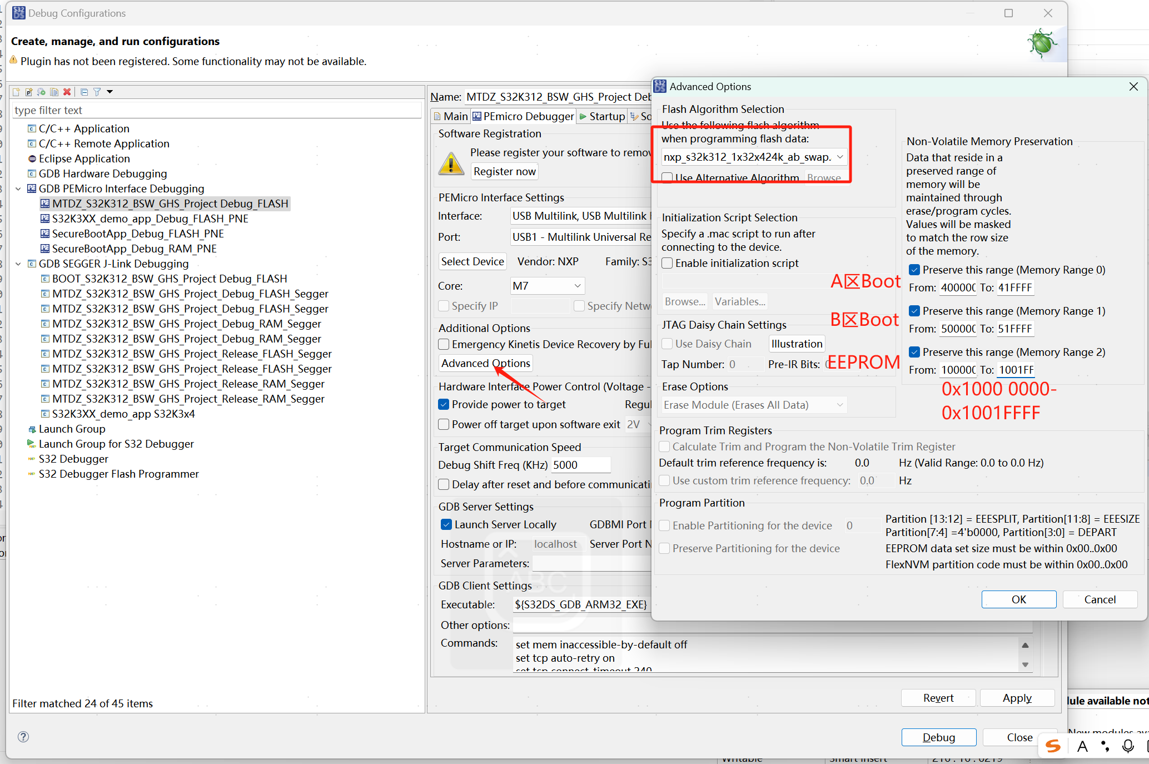Duplicate the selected launch configuration
The height and width of the screenshot is (764, 1149).
[x=54, y=92]
